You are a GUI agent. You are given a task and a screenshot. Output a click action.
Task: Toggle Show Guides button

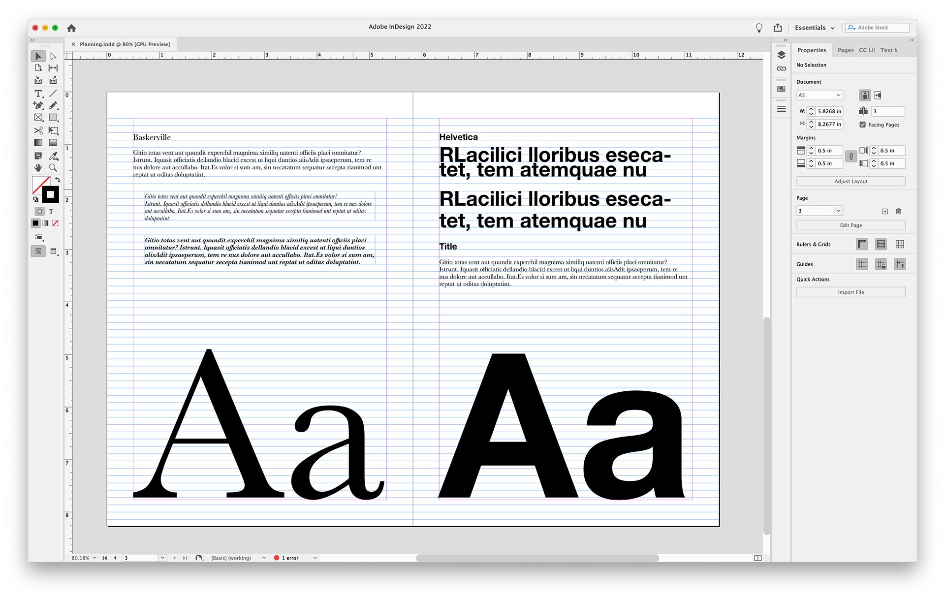tap(862, 264)
